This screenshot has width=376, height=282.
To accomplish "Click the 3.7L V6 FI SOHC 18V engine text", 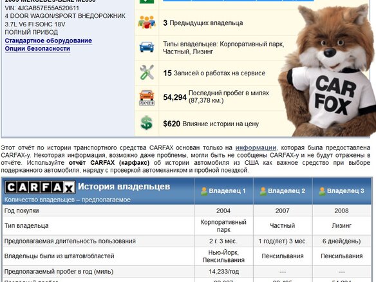I will click(x=35, y=24).
